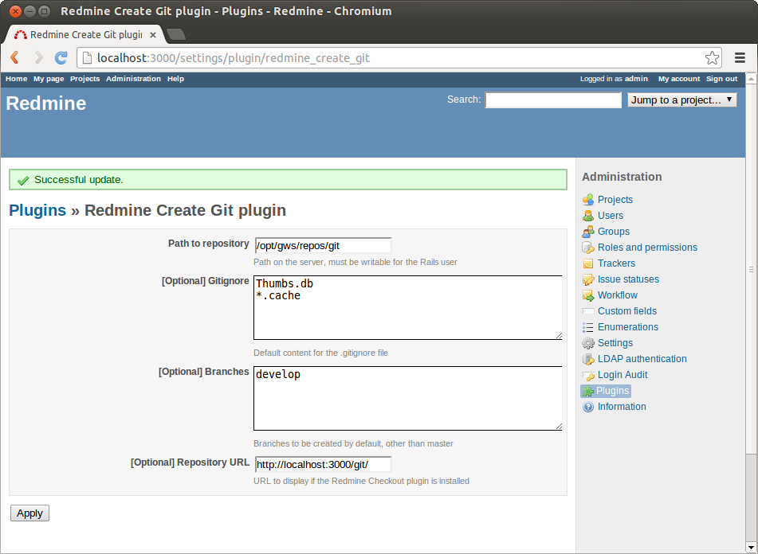Click the Groups icon in sidebar
Image resolution: width=758 pixels, height=554 pixels.
588,231
